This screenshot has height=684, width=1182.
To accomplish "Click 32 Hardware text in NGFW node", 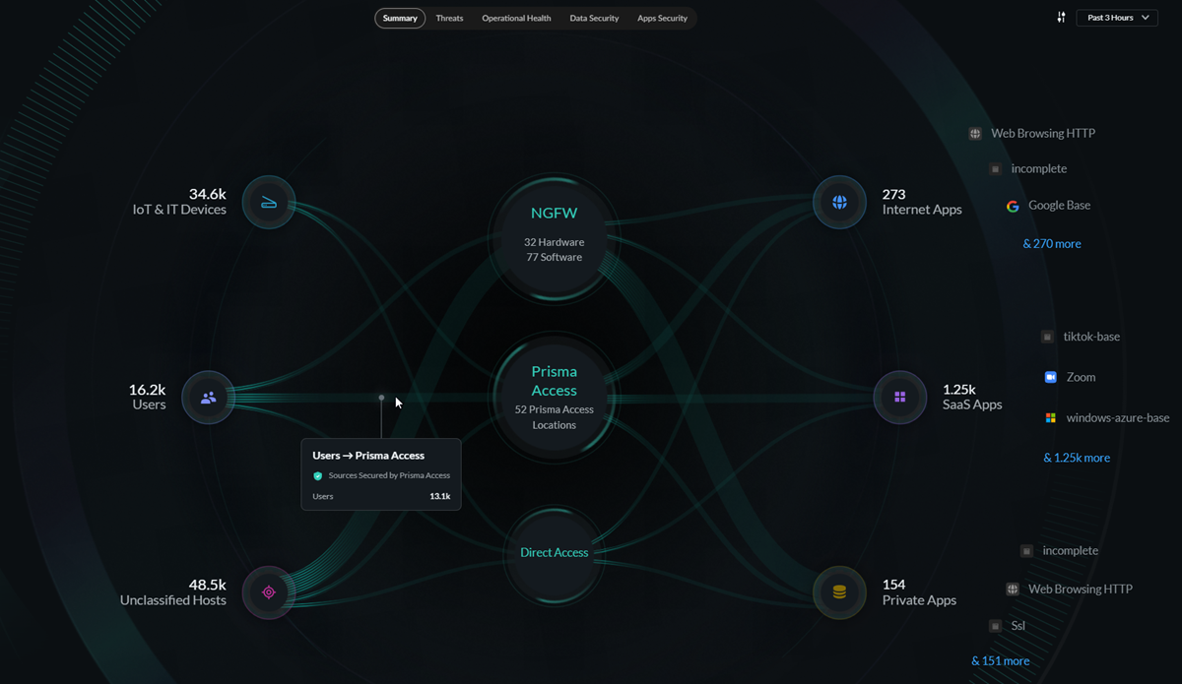I will tap(554, 242).
